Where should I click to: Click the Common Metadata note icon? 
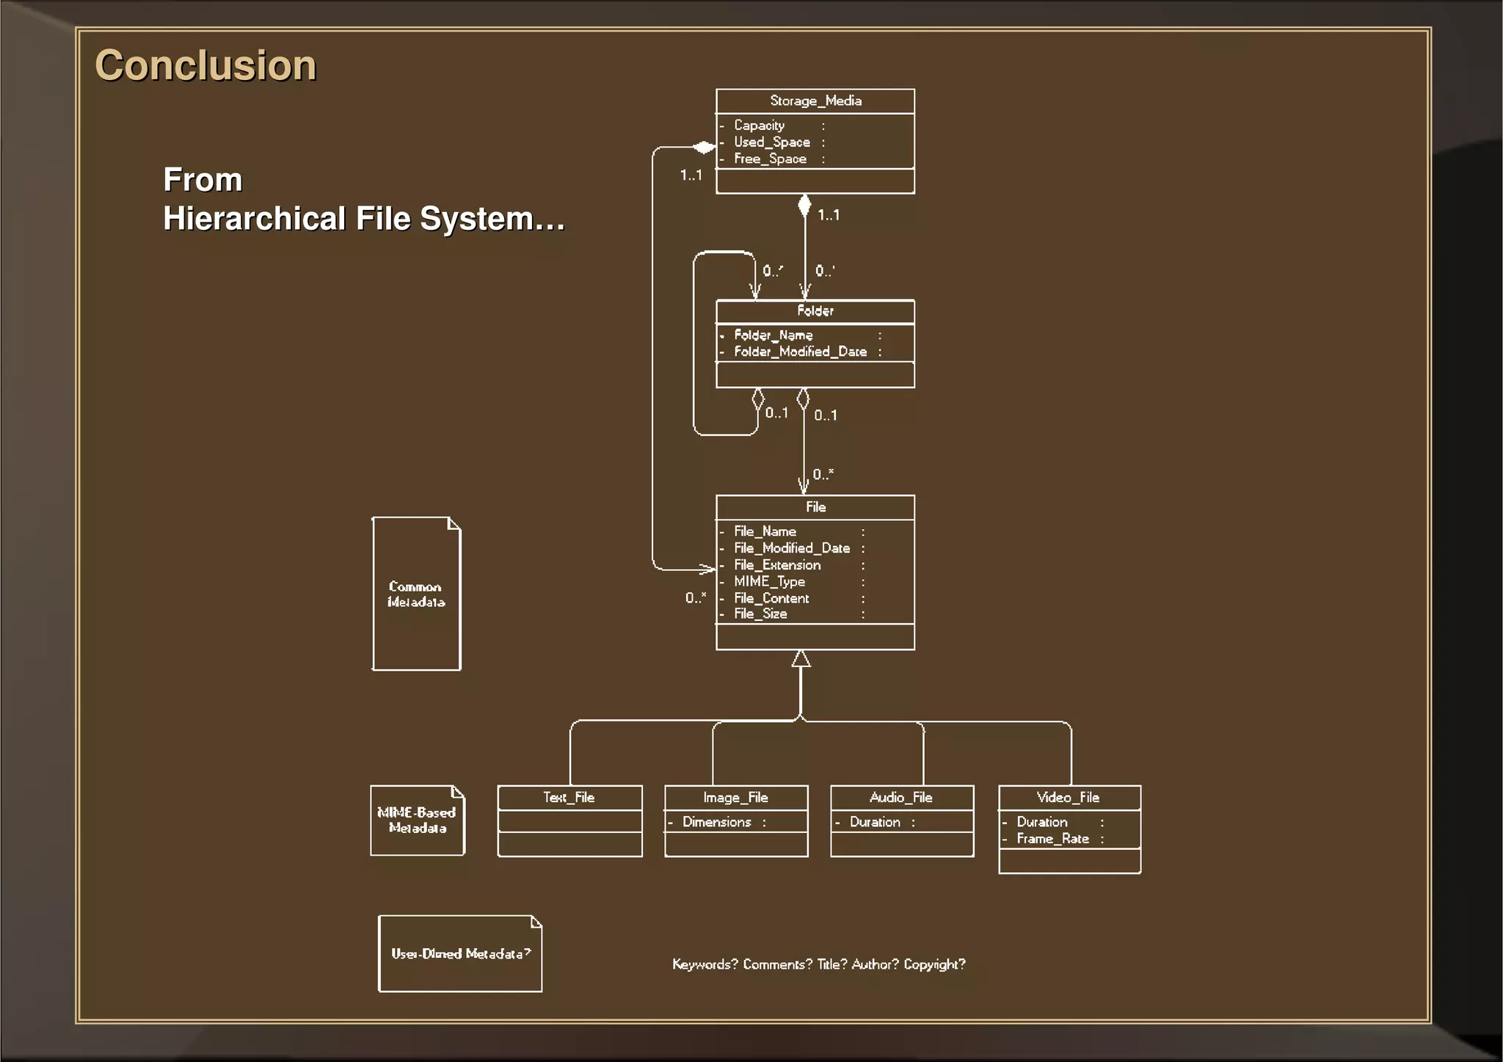[416, 594]
